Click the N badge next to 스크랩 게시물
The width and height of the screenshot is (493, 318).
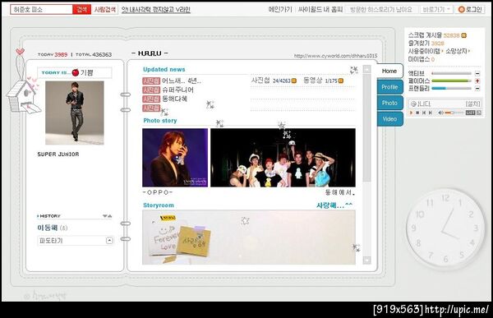pyautogui.click(x=463, y=35)
